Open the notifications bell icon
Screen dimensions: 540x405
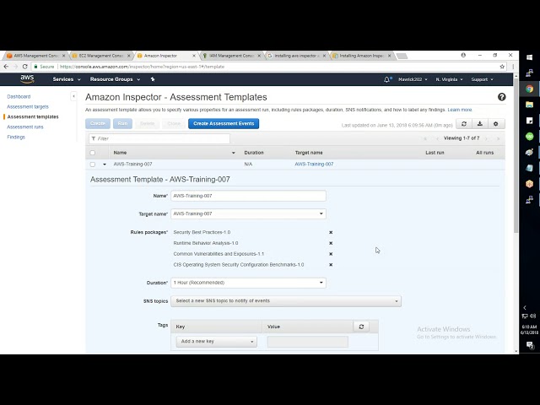coord(386,79)
